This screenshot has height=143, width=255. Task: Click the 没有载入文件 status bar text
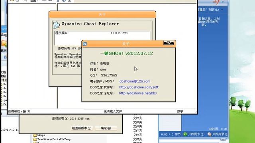tap(113, 111)
